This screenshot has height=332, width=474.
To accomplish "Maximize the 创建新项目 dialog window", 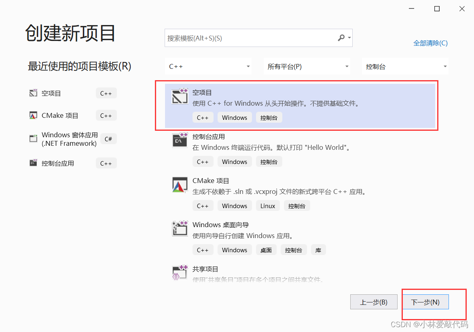I will pyautogui.click(x=437, y=9).
